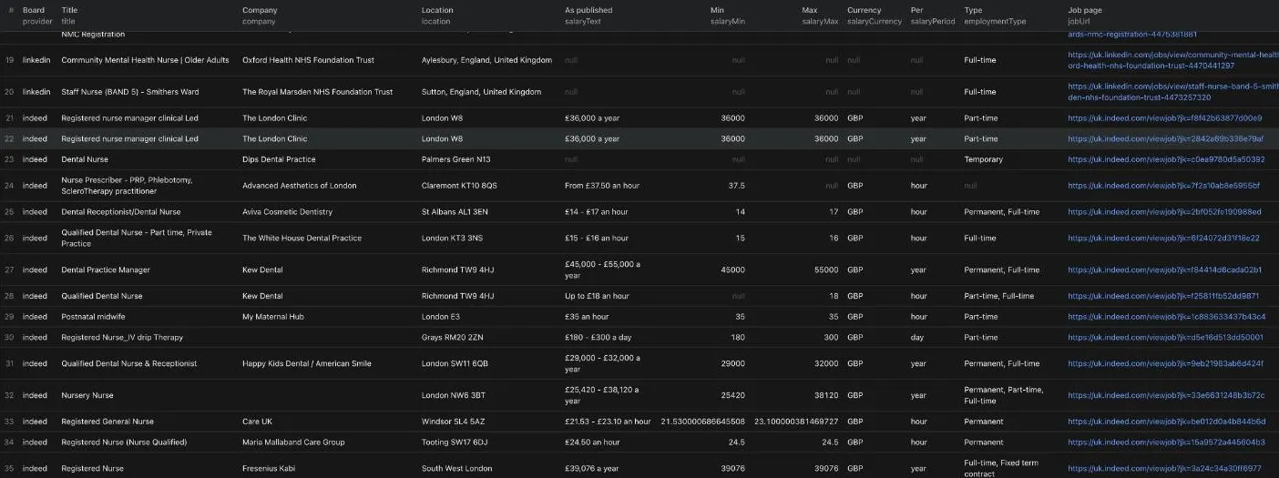The height and width of the screenshot is (478, 1279).
Task: Click the Max salaryMax column header
Action: pyautogui.click(x=820, y=15)
